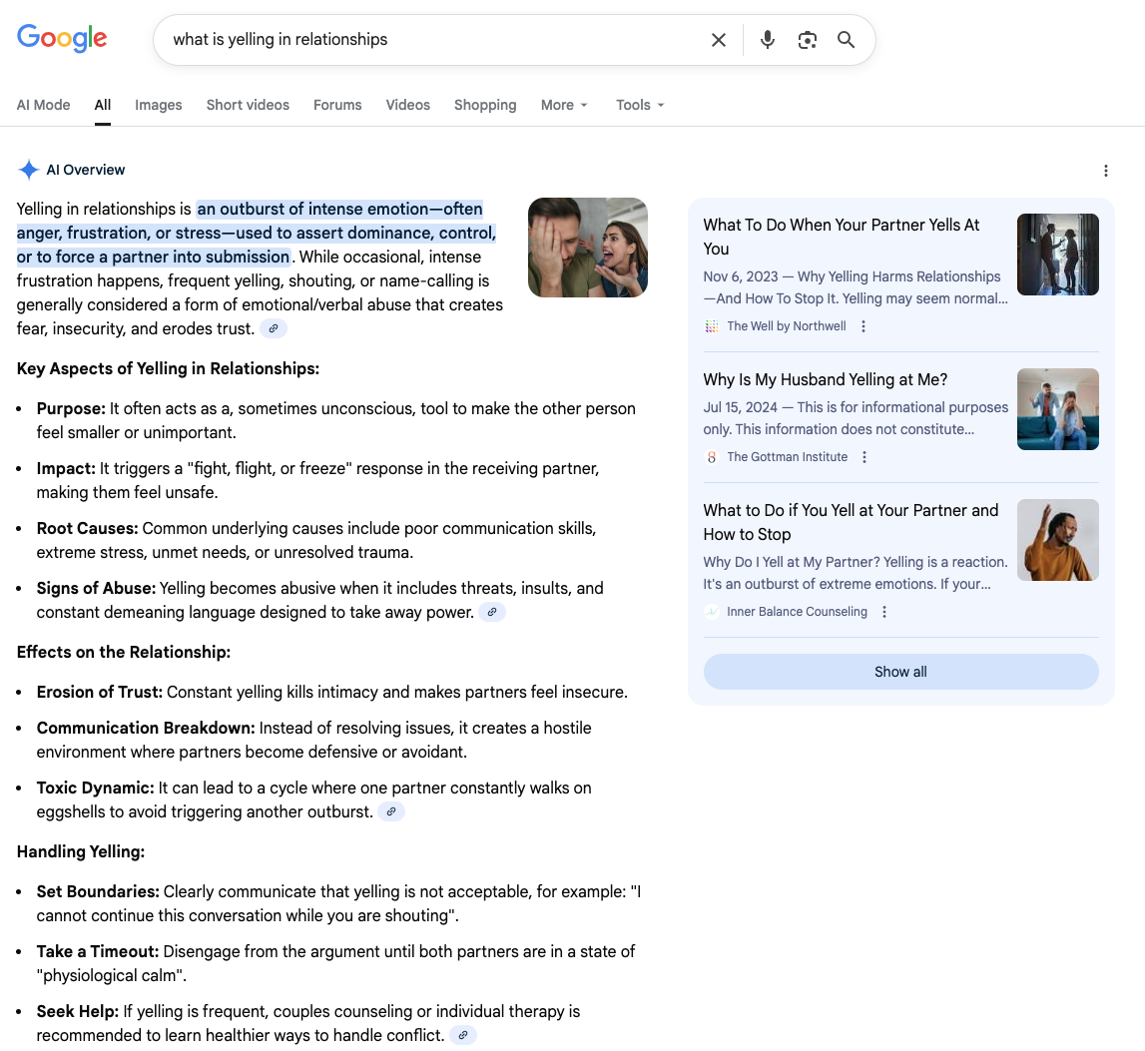Screen dimensions: 1145x1051
Task: Open the couple arguing image in AI Overview
Action: point(588,248)
